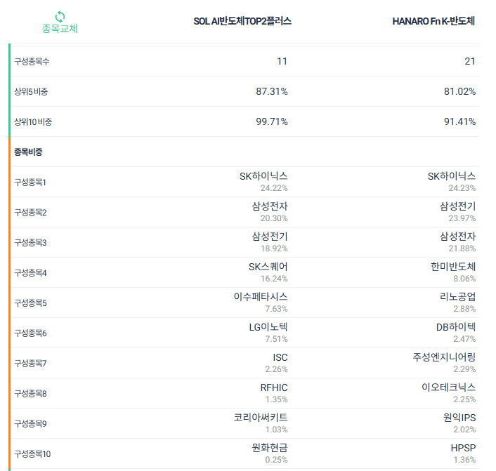The height and width of the screenshot is (471, 496).
Task: Select the 24.23% weight value
Action: click(462, 188)
